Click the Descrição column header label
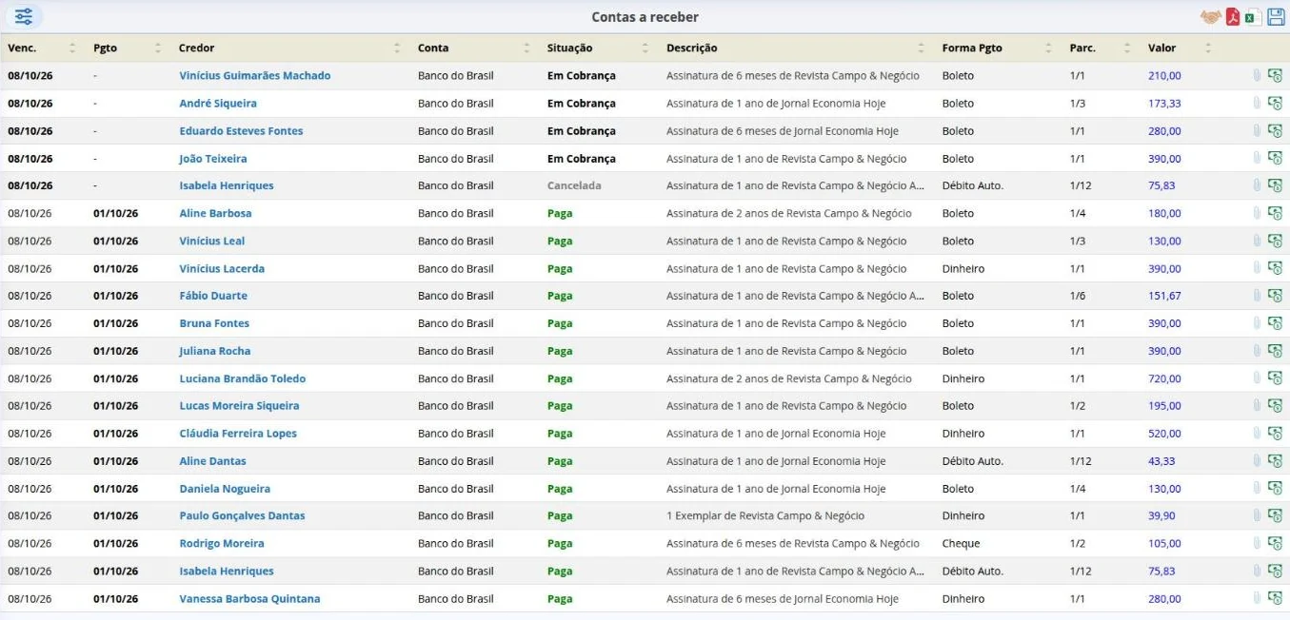 (692, 48)
